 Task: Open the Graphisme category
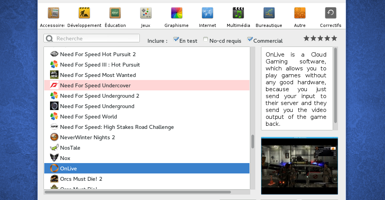pyautogui.click(x=177, y=13)
